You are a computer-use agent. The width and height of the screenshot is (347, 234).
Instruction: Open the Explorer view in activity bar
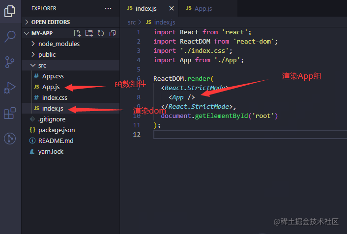tap(10, 11)
